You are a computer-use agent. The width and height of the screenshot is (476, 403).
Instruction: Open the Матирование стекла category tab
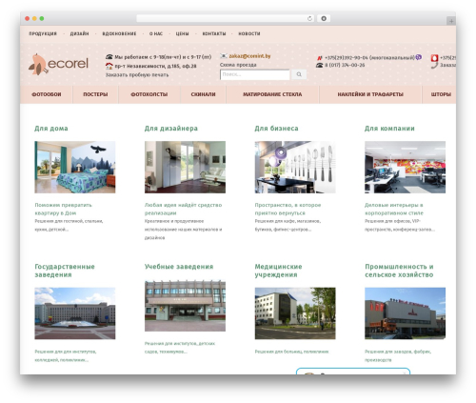[x=272, y=94]
